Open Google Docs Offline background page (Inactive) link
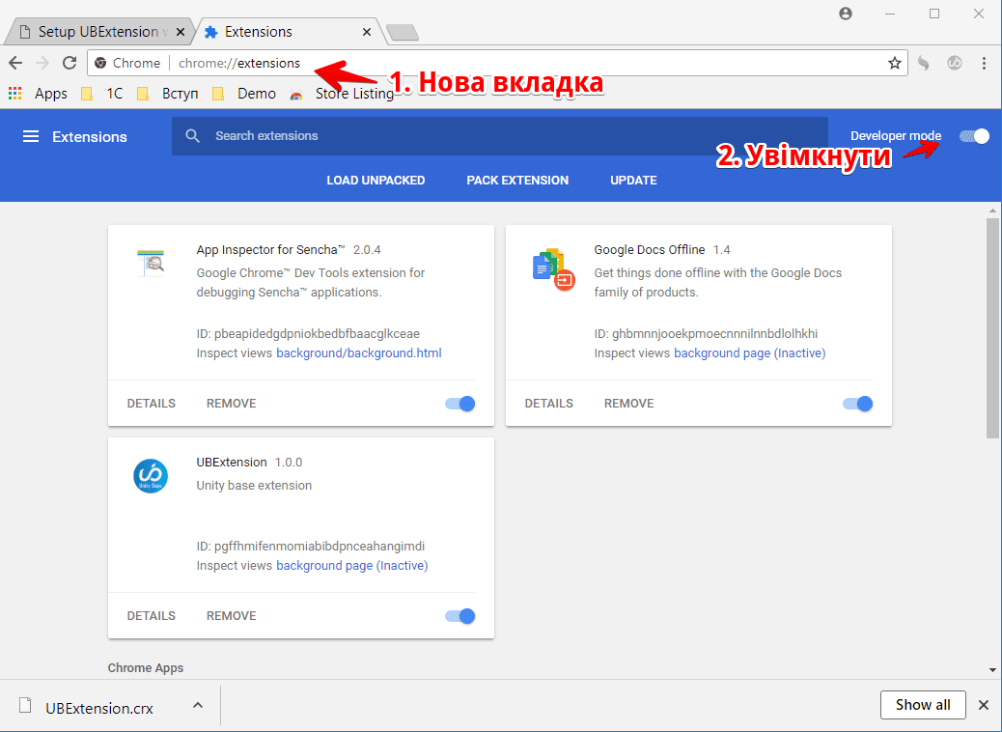The height and width of the screenshot is (732, 1002). pos(750,352)
